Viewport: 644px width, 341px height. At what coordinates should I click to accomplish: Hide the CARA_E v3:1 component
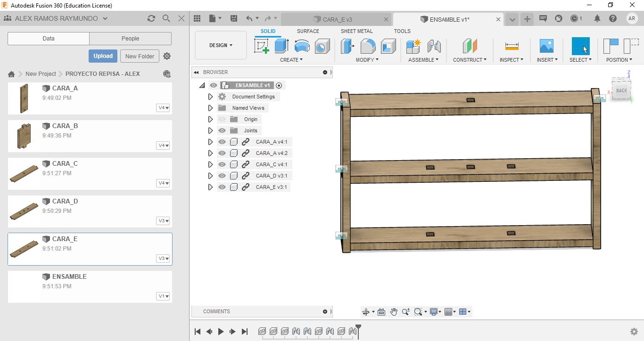point(222,187)
